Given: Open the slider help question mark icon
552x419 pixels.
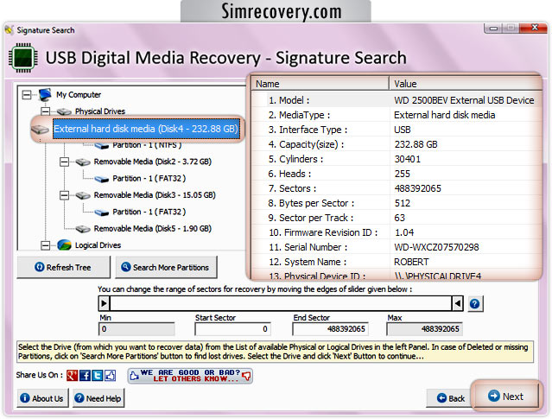Looking at the screenshot, I should 475,303.
